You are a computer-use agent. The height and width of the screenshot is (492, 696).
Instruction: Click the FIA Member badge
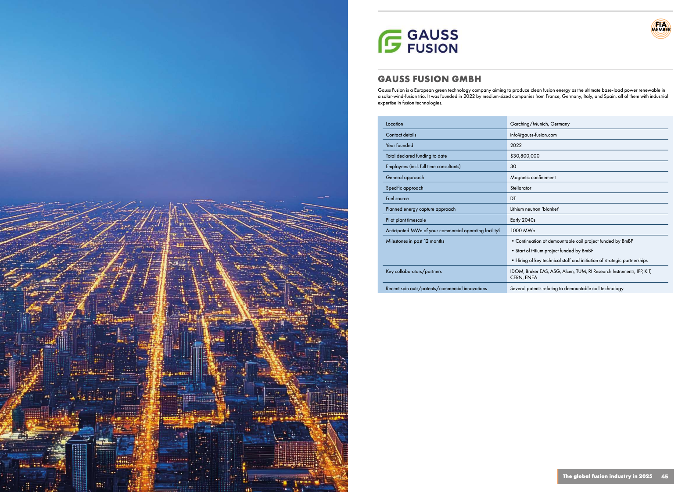click(660, 29)
